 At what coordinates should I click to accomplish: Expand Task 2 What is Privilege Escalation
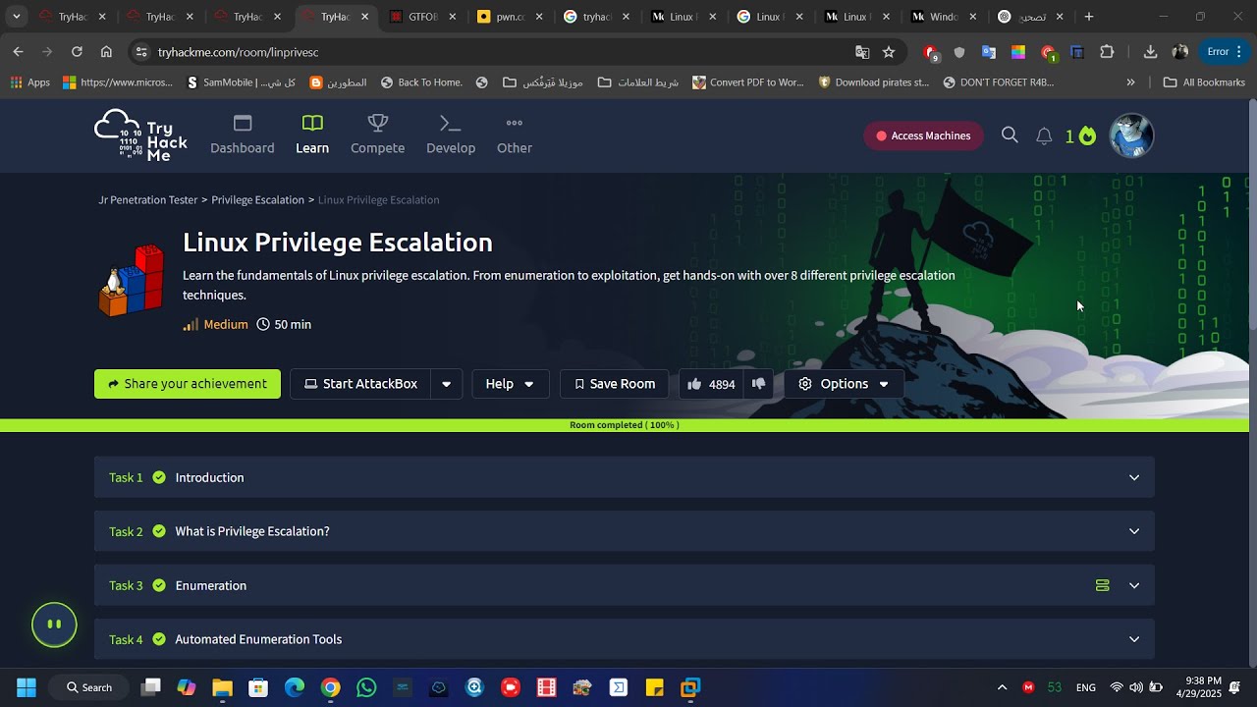(625, 531)
